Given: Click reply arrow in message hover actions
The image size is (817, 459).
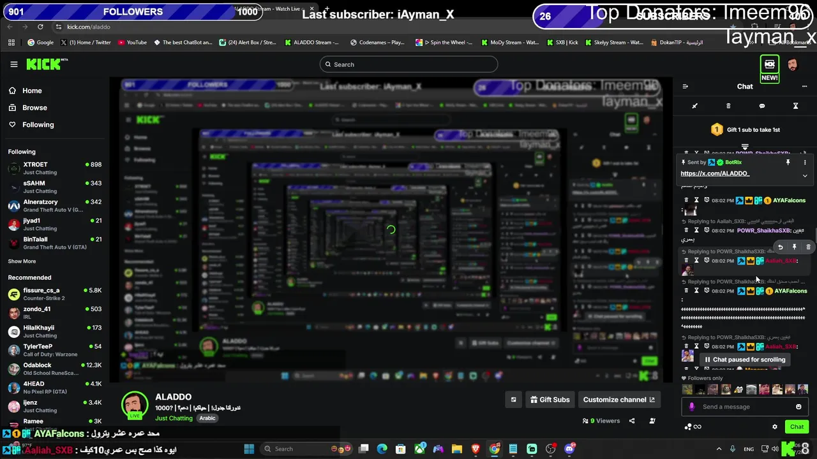Looking at the screenshot, I should tap(780, 247).
